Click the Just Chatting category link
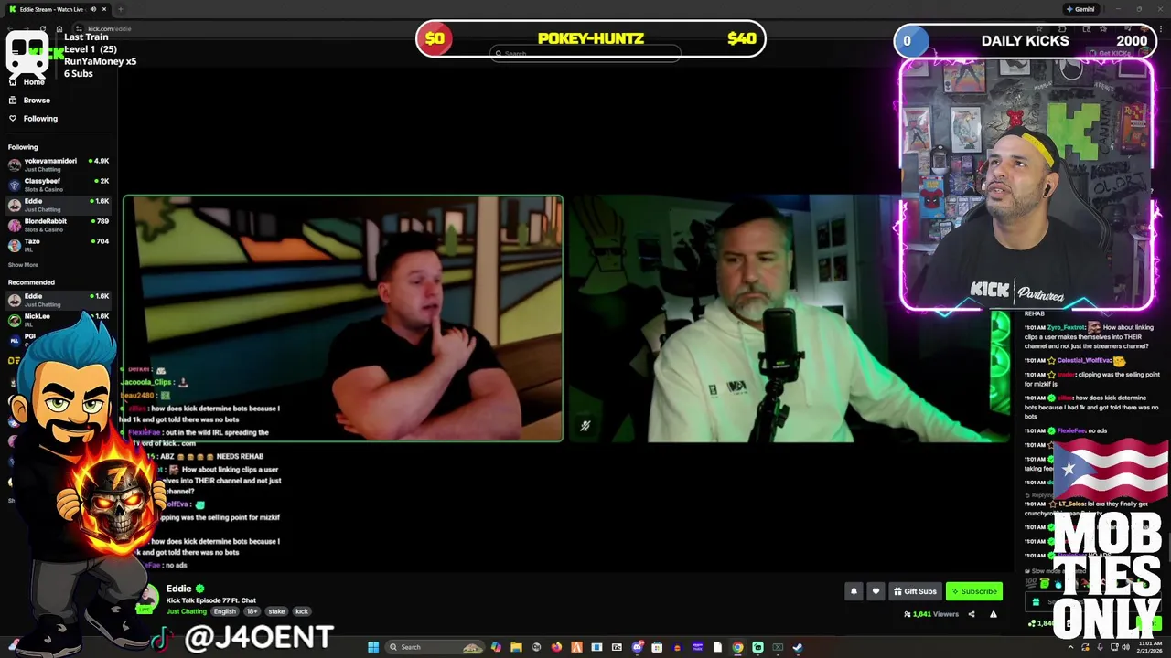 (x=187, y=611)
